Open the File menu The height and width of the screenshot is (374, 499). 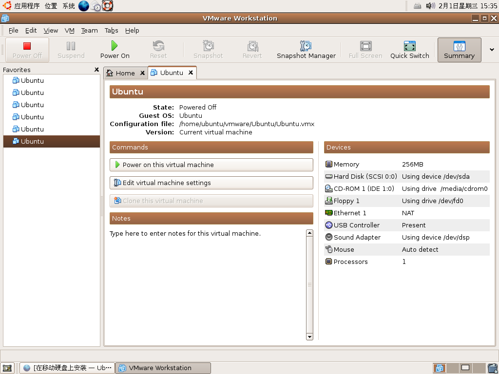pyautogui.click(x=13, y=31)
